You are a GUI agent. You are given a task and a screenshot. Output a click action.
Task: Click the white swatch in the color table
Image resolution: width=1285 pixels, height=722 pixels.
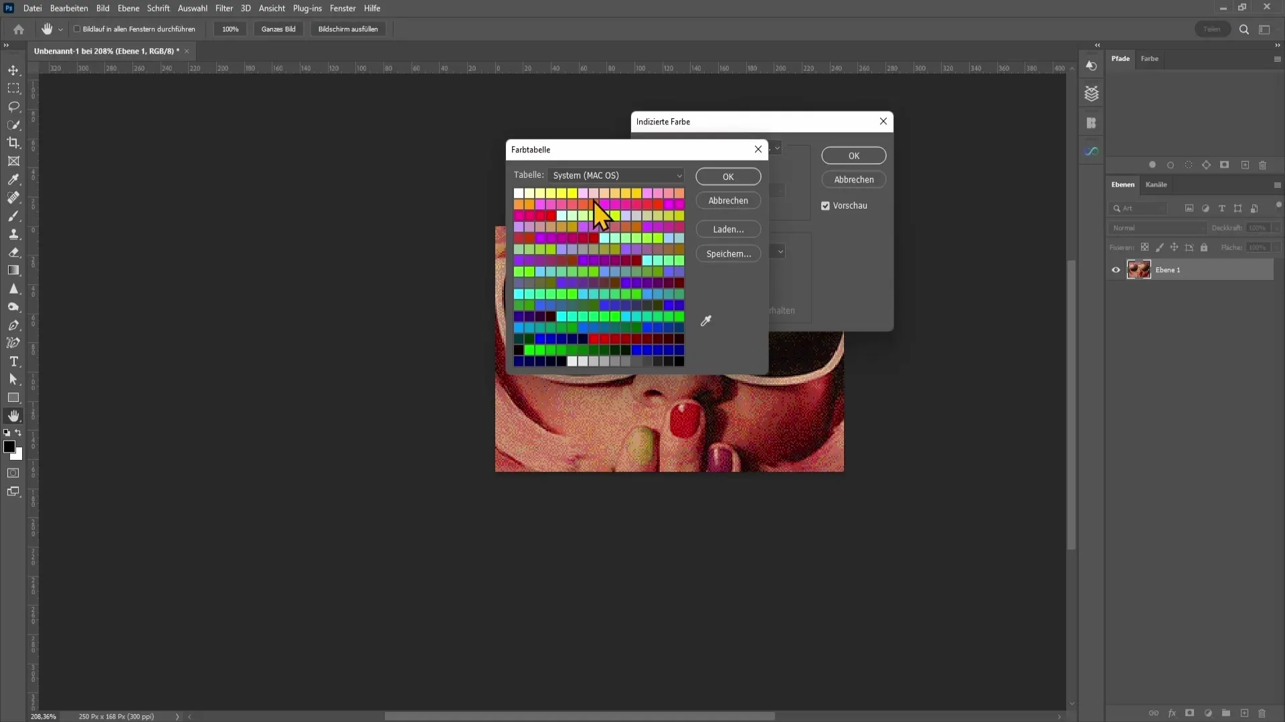[519, 193]
